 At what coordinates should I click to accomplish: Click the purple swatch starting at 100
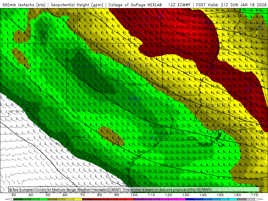pos(138,199)
